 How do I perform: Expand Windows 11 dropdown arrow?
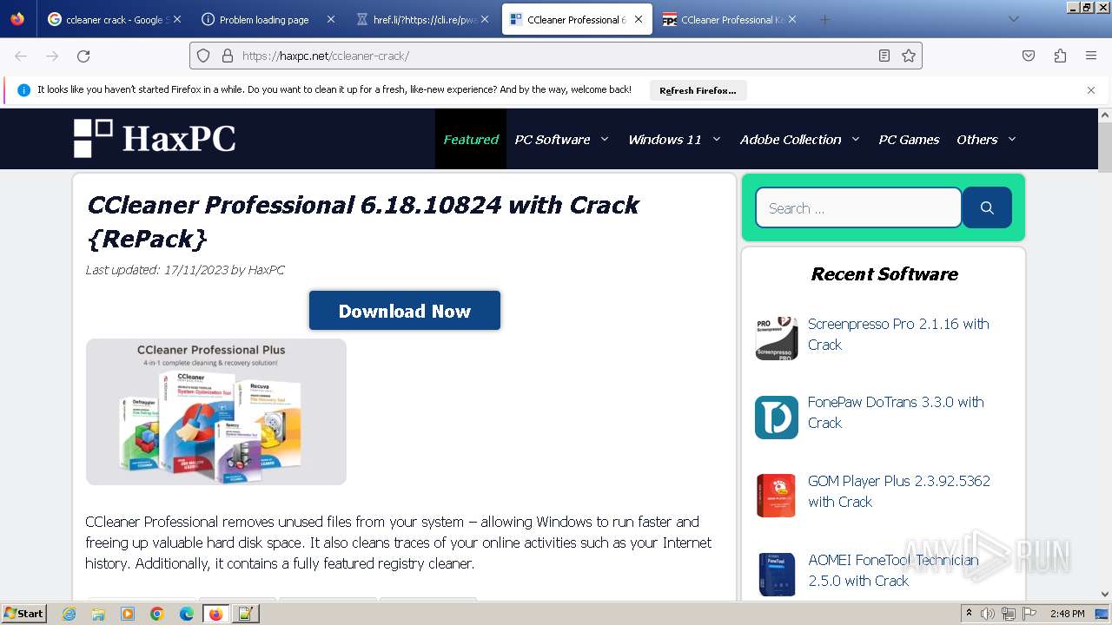[x=717, y=139]
